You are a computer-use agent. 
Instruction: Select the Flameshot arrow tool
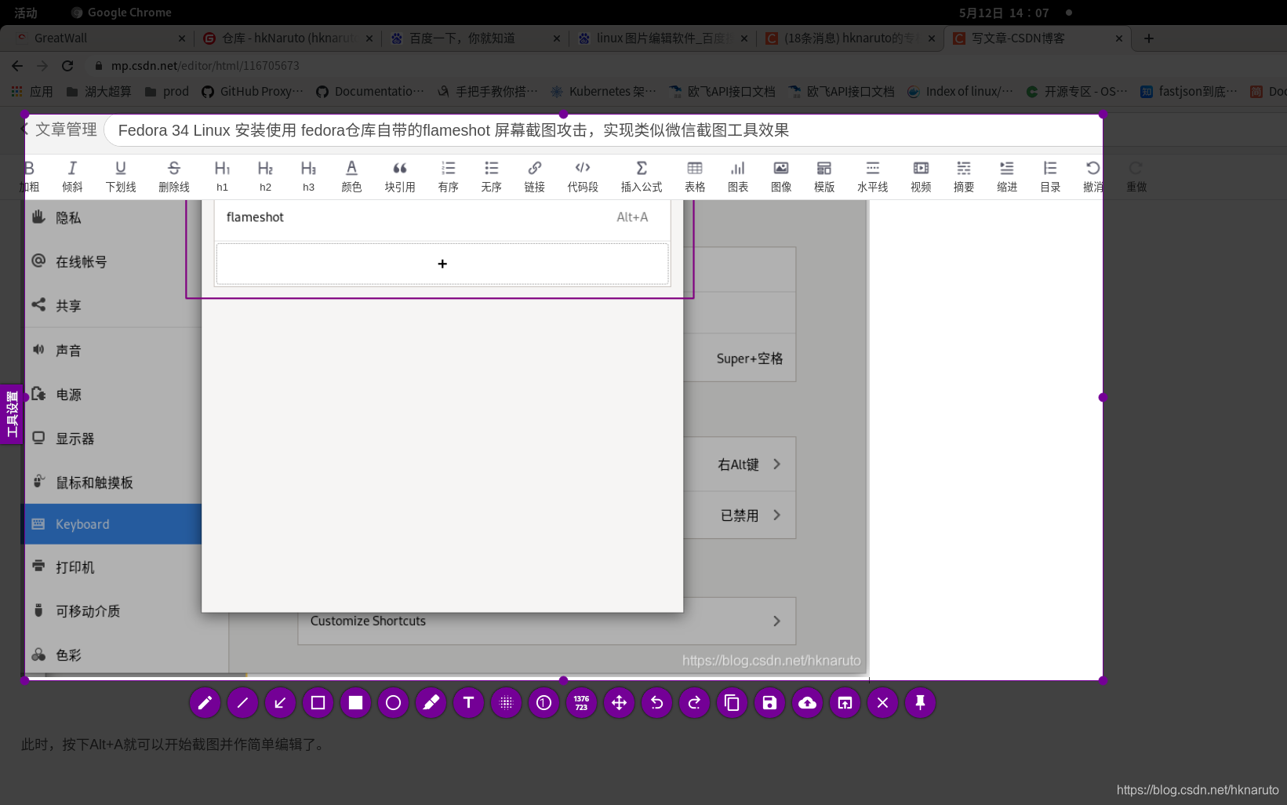pyautogui.click(x=280, y=703)
